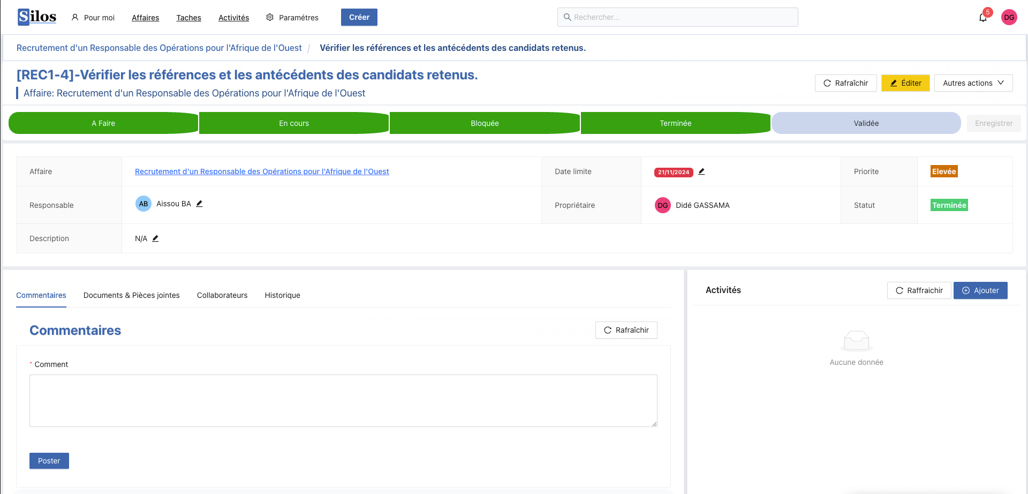
Task: Switch status step to En cours
Action: pyautogui.click(x=294, y=123)
